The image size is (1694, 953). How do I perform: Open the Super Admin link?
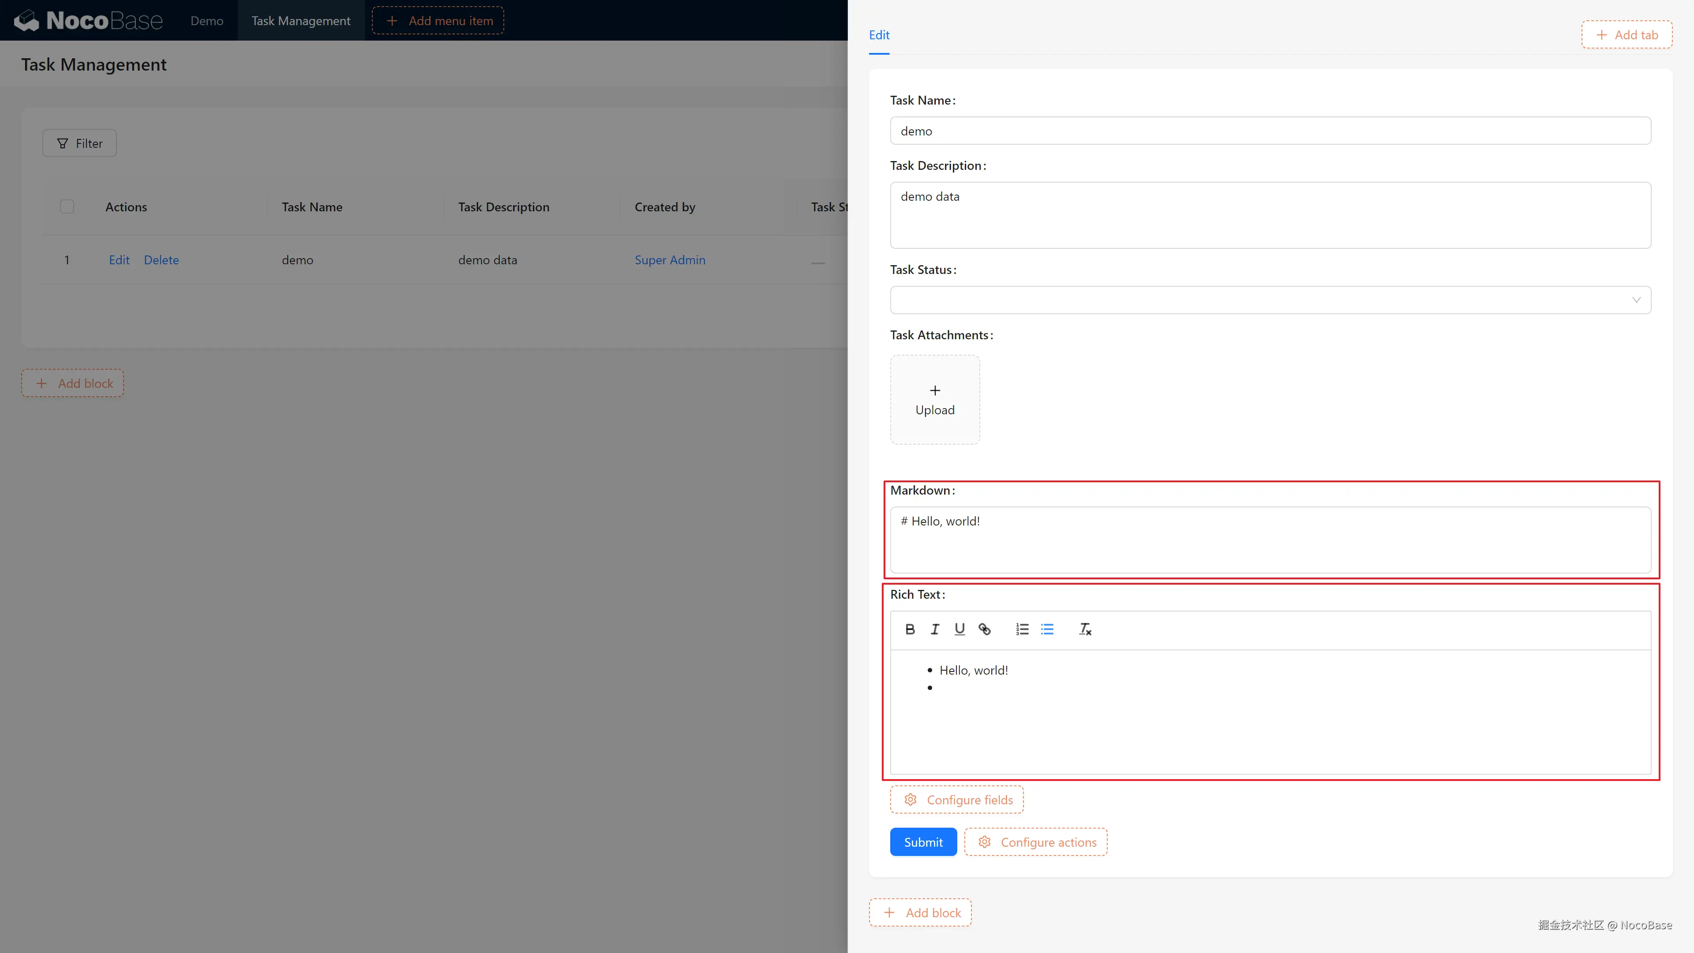670,260
